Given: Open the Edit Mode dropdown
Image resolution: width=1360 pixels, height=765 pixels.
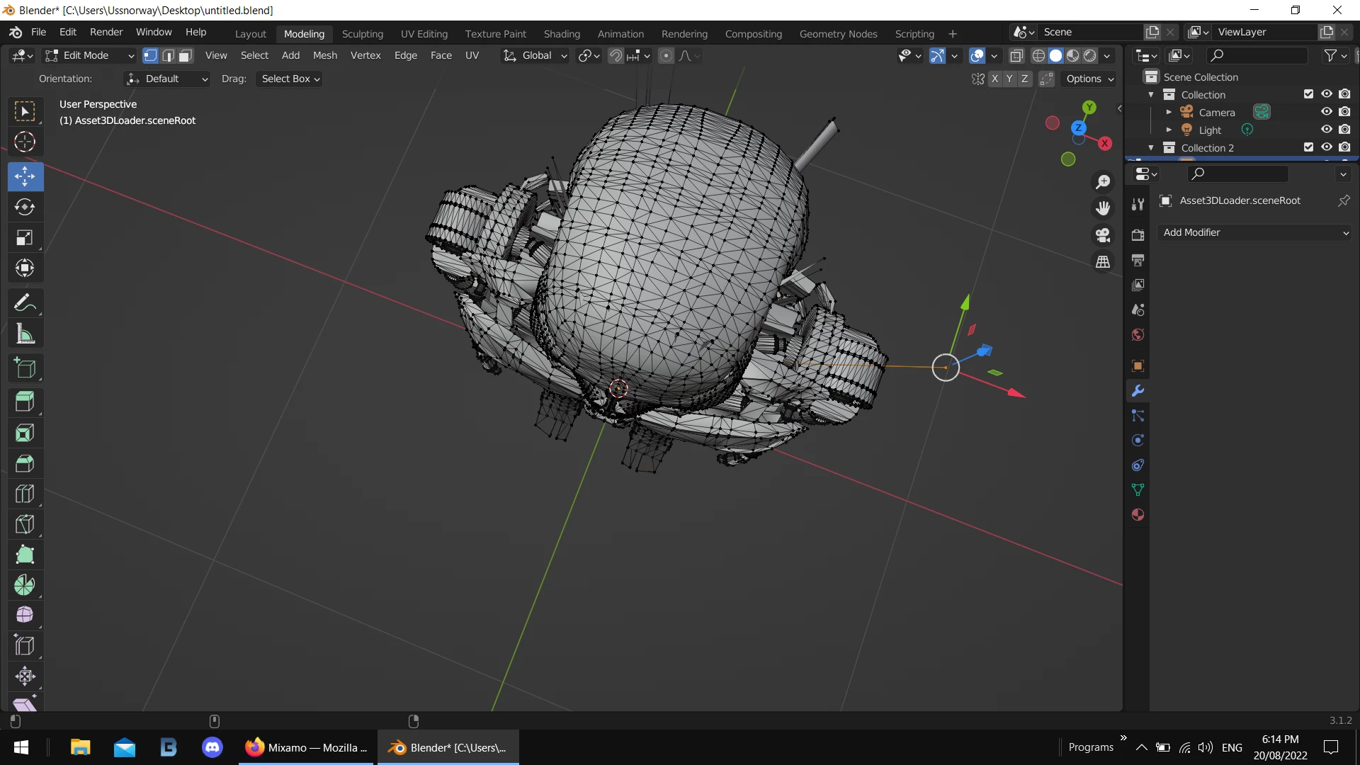Looking at the screenshot, I should (x=89, y=55).
